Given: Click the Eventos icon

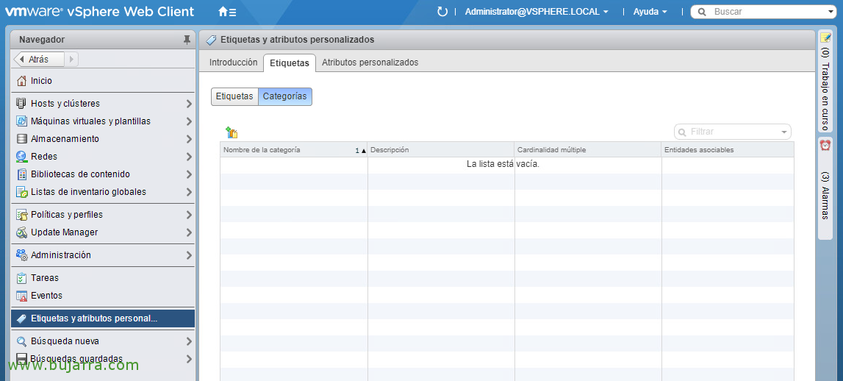Looking at the screenshot, I should pos(21,296).
